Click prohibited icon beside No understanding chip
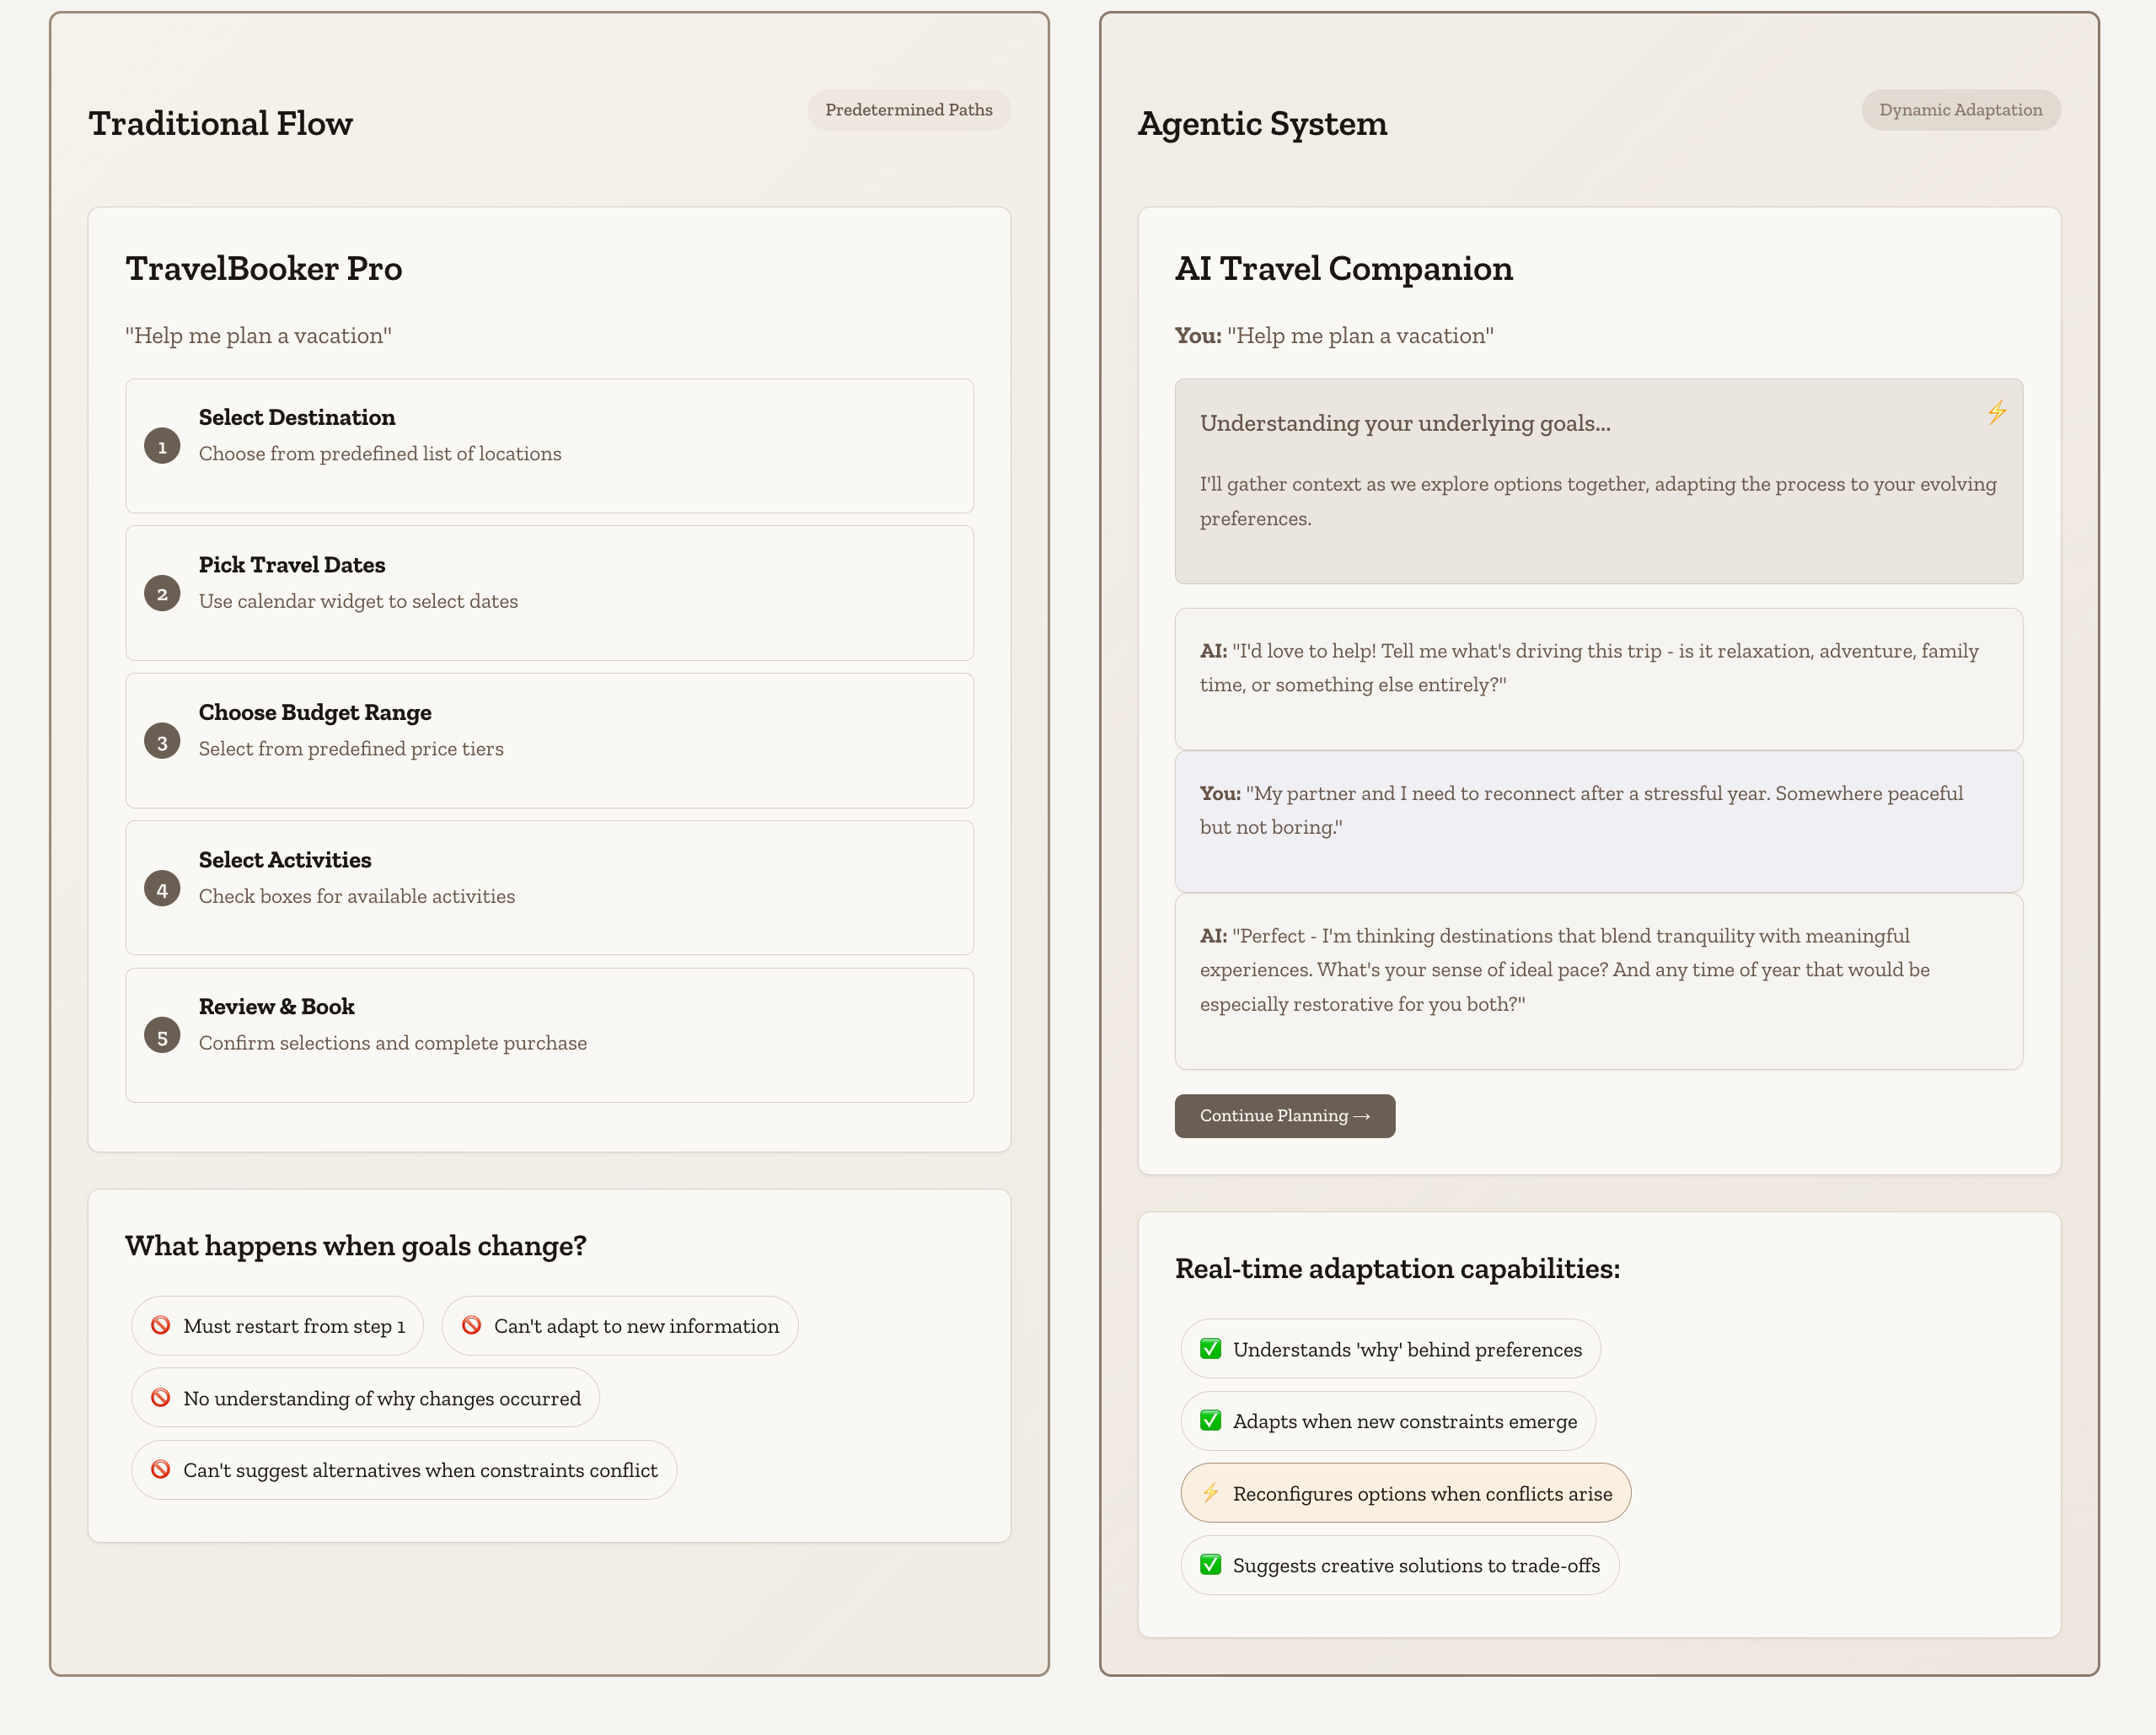 point(160,1398)
